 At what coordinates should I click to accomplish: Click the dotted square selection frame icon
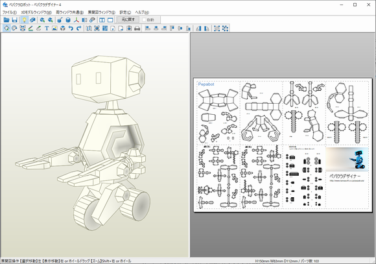[217, 29]
